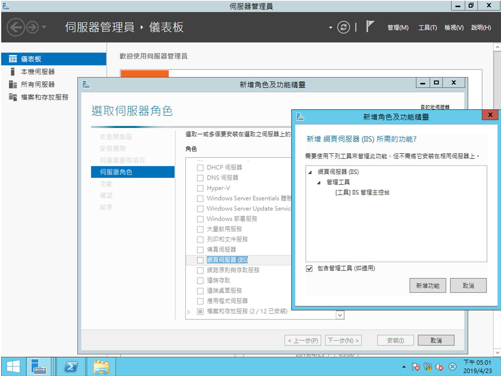Select the 應用程式伺服器 role text
Image resolution: width=501 pixels, height=376 pixels.
click(227, 301)
